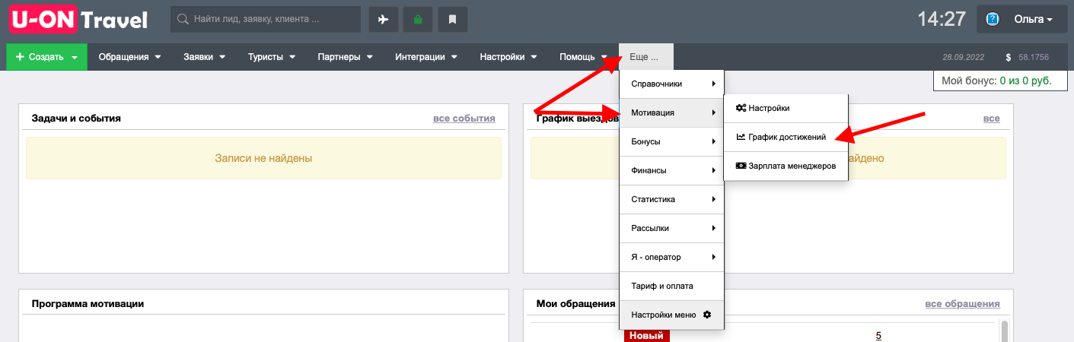Click the Новый status badge

(646, 335)
